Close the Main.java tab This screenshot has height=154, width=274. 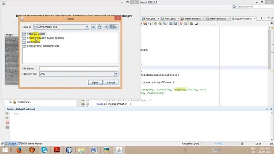[x=158, y=18]
